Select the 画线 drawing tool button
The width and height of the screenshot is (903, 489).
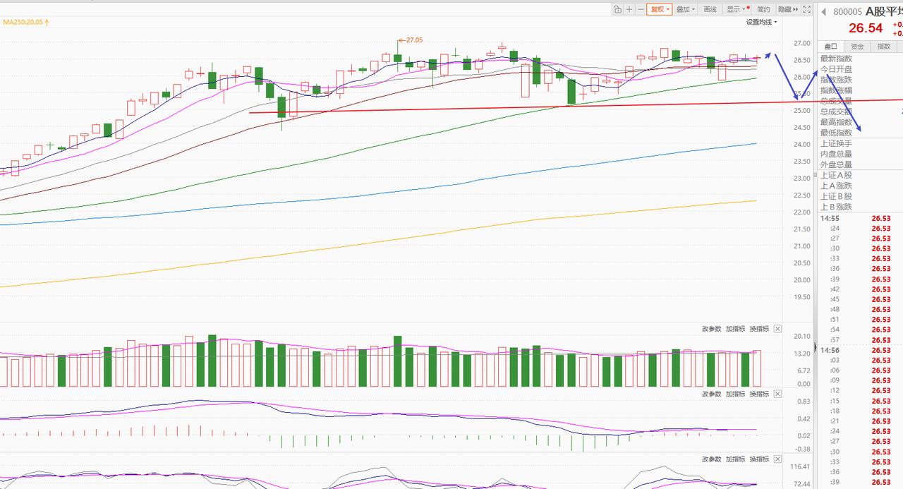click(x=710, y=9)
